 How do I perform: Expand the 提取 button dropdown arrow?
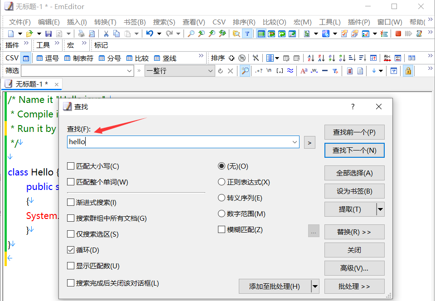click(380, 209)
